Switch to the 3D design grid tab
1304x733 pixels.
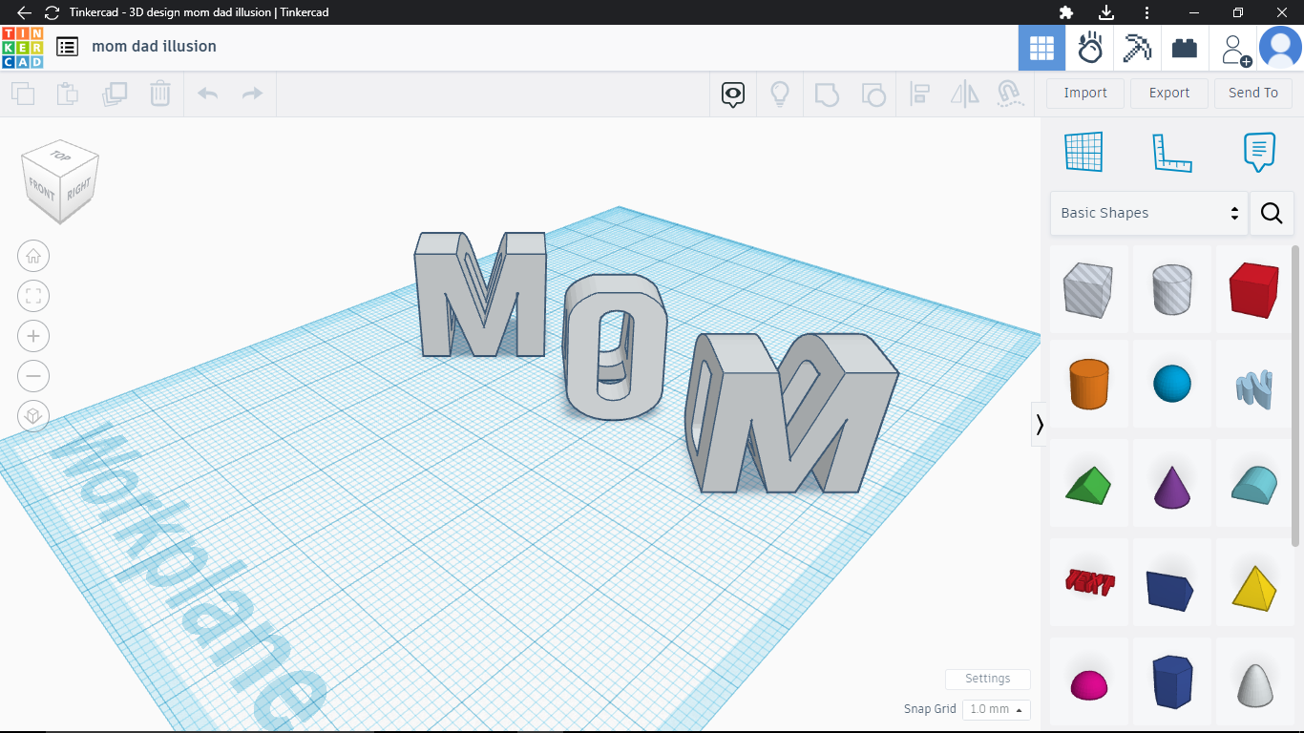pos(1041,47)
